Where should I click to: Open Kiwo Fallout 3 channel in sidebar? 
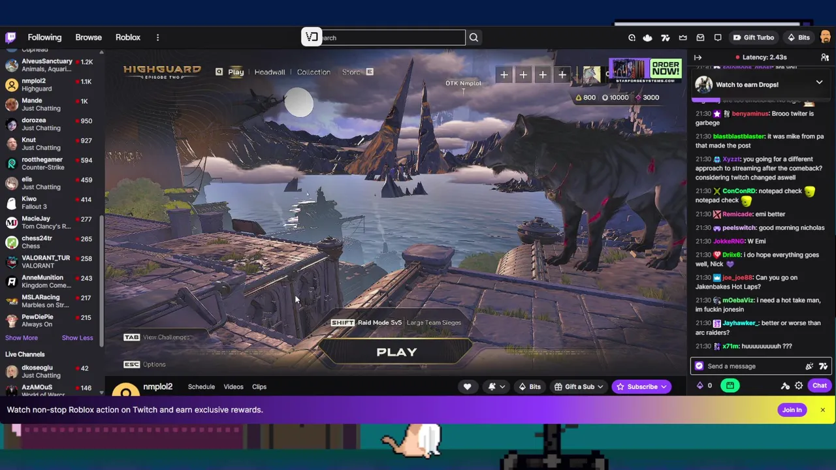52,202
